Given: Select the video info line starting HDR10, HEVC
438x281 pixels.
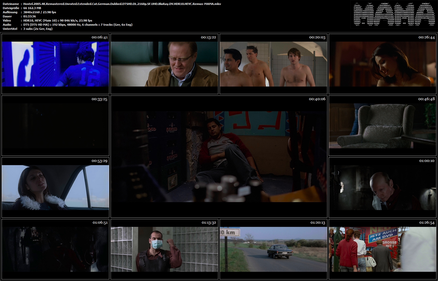Looking at the screenshot, I should click(58, 20).
